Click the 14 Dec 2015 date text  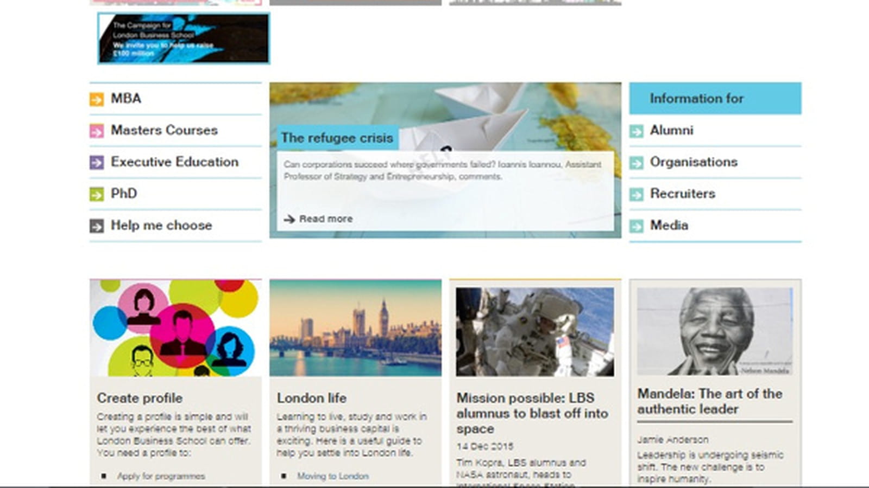point(485,446)
